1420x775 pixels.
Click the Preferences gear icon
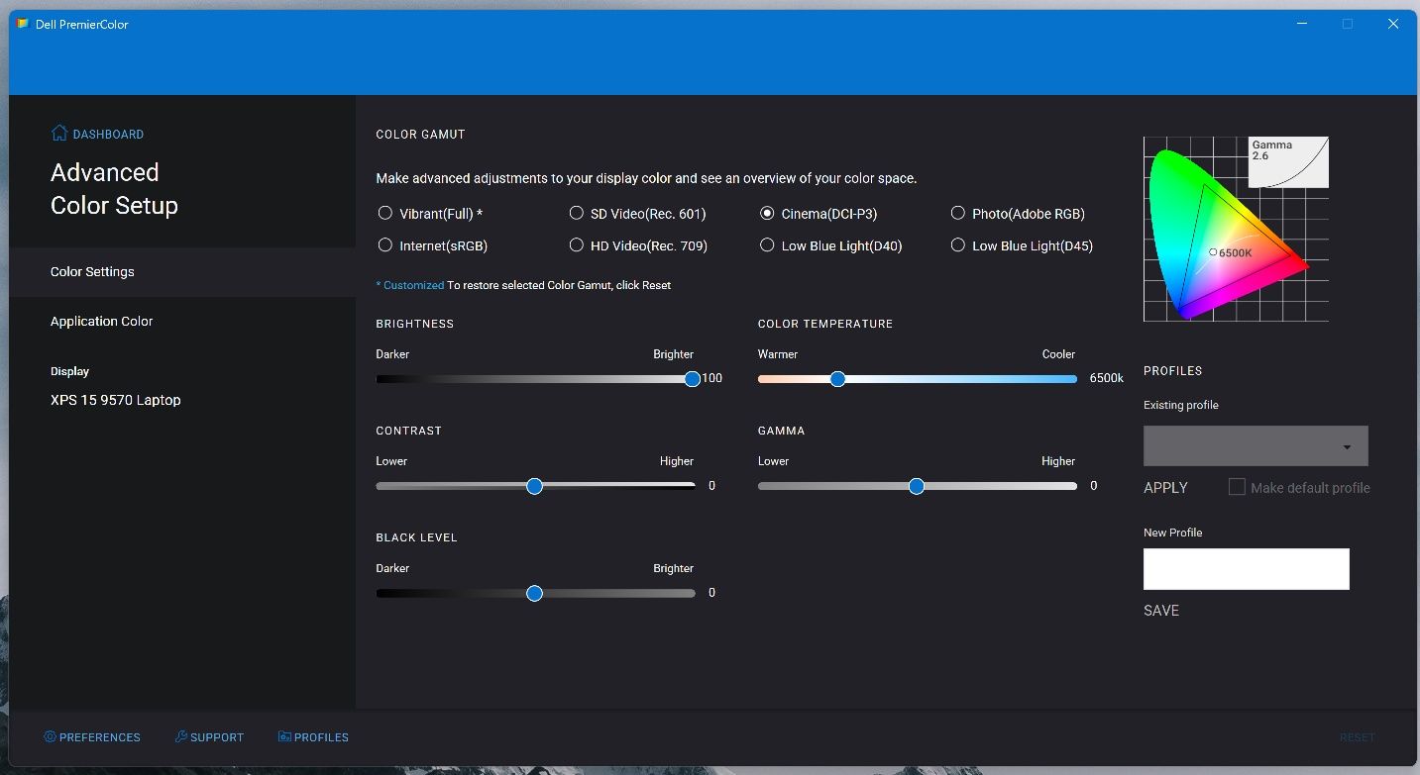coord(50,737)
